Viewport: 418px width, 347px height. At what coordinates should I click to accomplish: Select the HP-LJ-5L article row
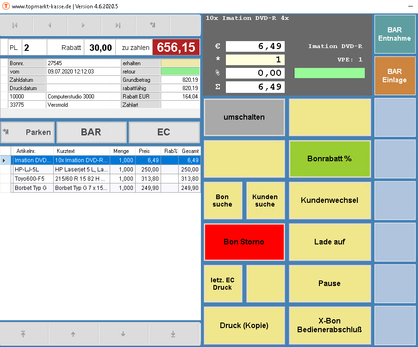coord(32,170)
